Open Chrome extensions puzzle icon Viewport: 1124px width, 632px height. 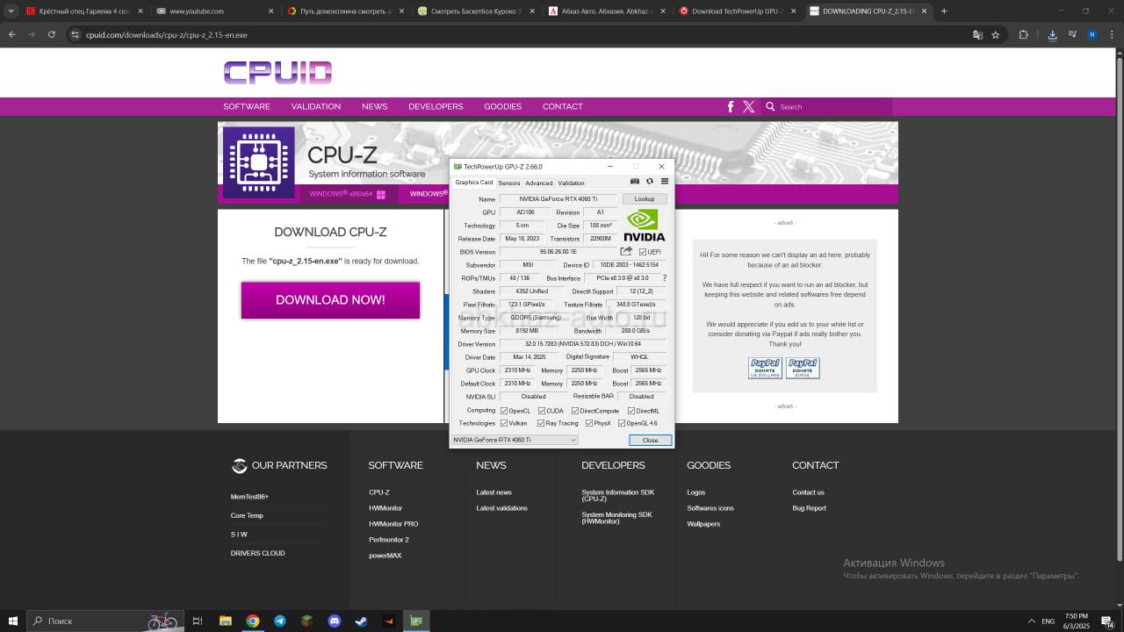point(1023,35)
